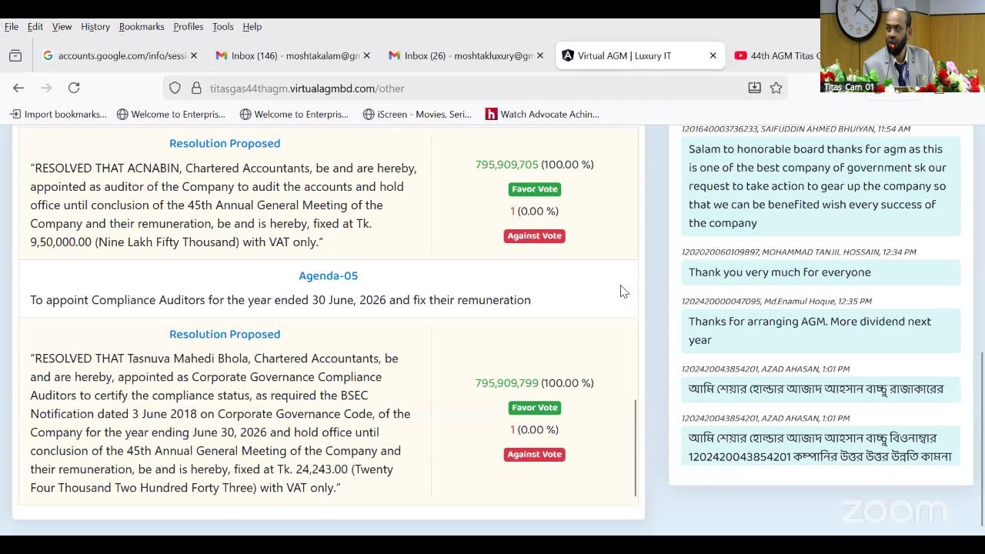Reload the page with the refresh icon
This screenshot has width=985, height=554.
click(x=74, y=88)
